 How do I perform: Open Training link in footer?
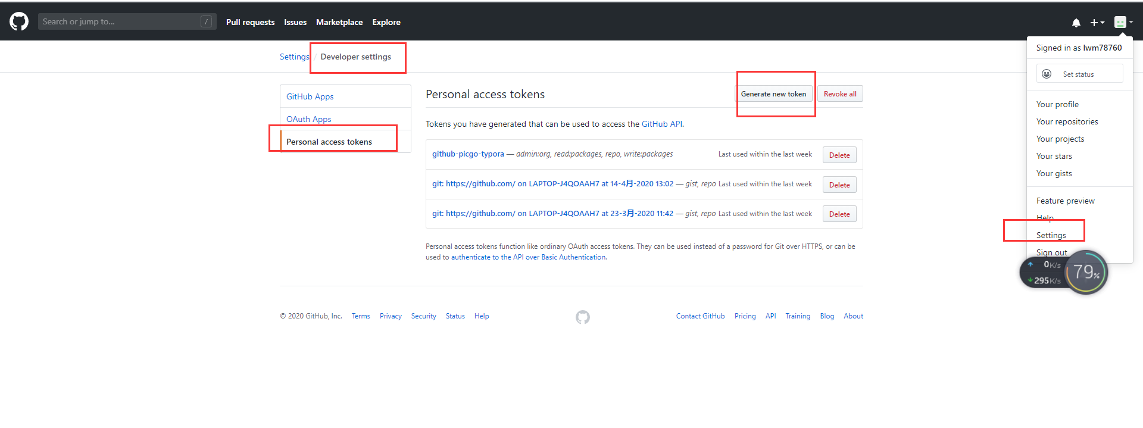[798, 316]
